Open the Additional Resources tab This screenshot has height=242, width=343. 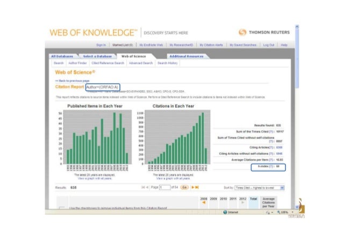(187, 56)
